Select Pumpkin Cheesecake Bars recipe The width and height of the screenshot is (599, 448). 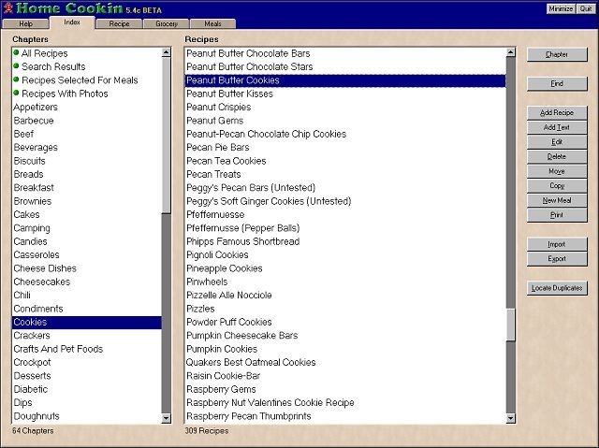pyautogui.click(x=241, y=336)
